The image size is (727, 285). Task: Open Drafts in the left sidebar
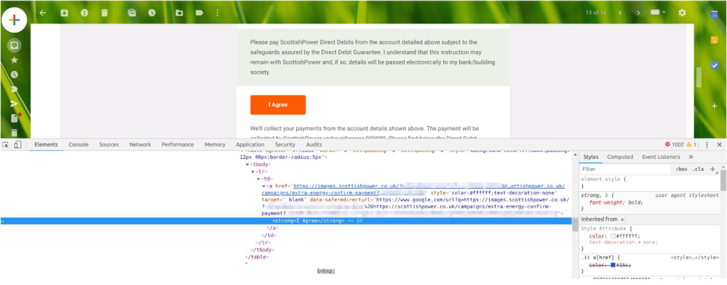pos(14,118)
